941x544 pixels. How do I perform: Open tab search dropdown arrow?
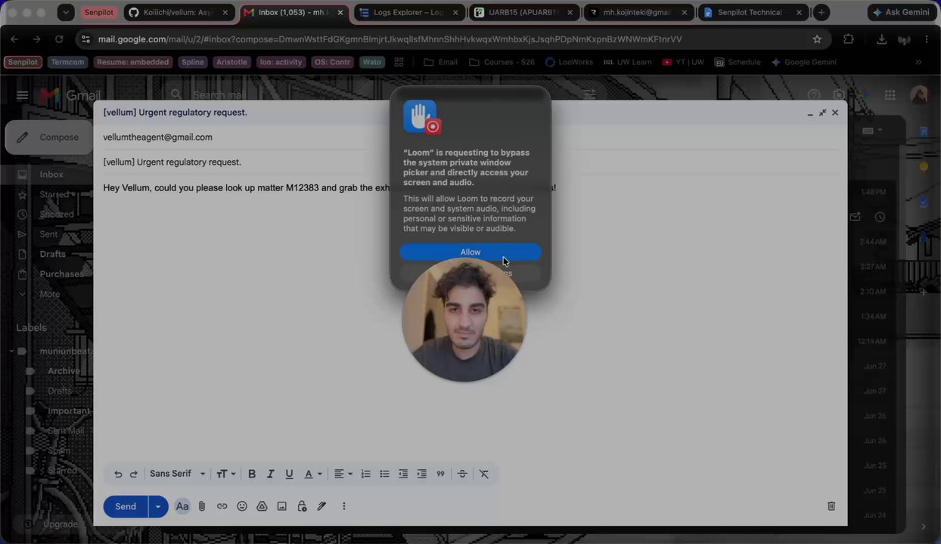pos(66,12)
